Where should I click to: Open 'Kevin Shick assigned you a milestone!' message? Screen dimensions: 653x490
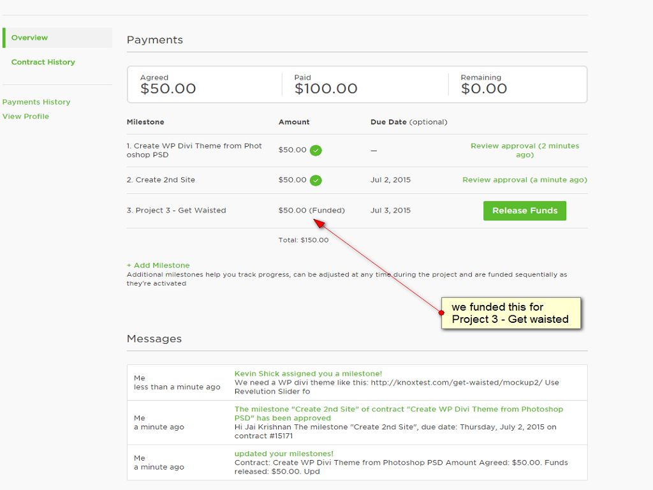(x=308, y=374)
